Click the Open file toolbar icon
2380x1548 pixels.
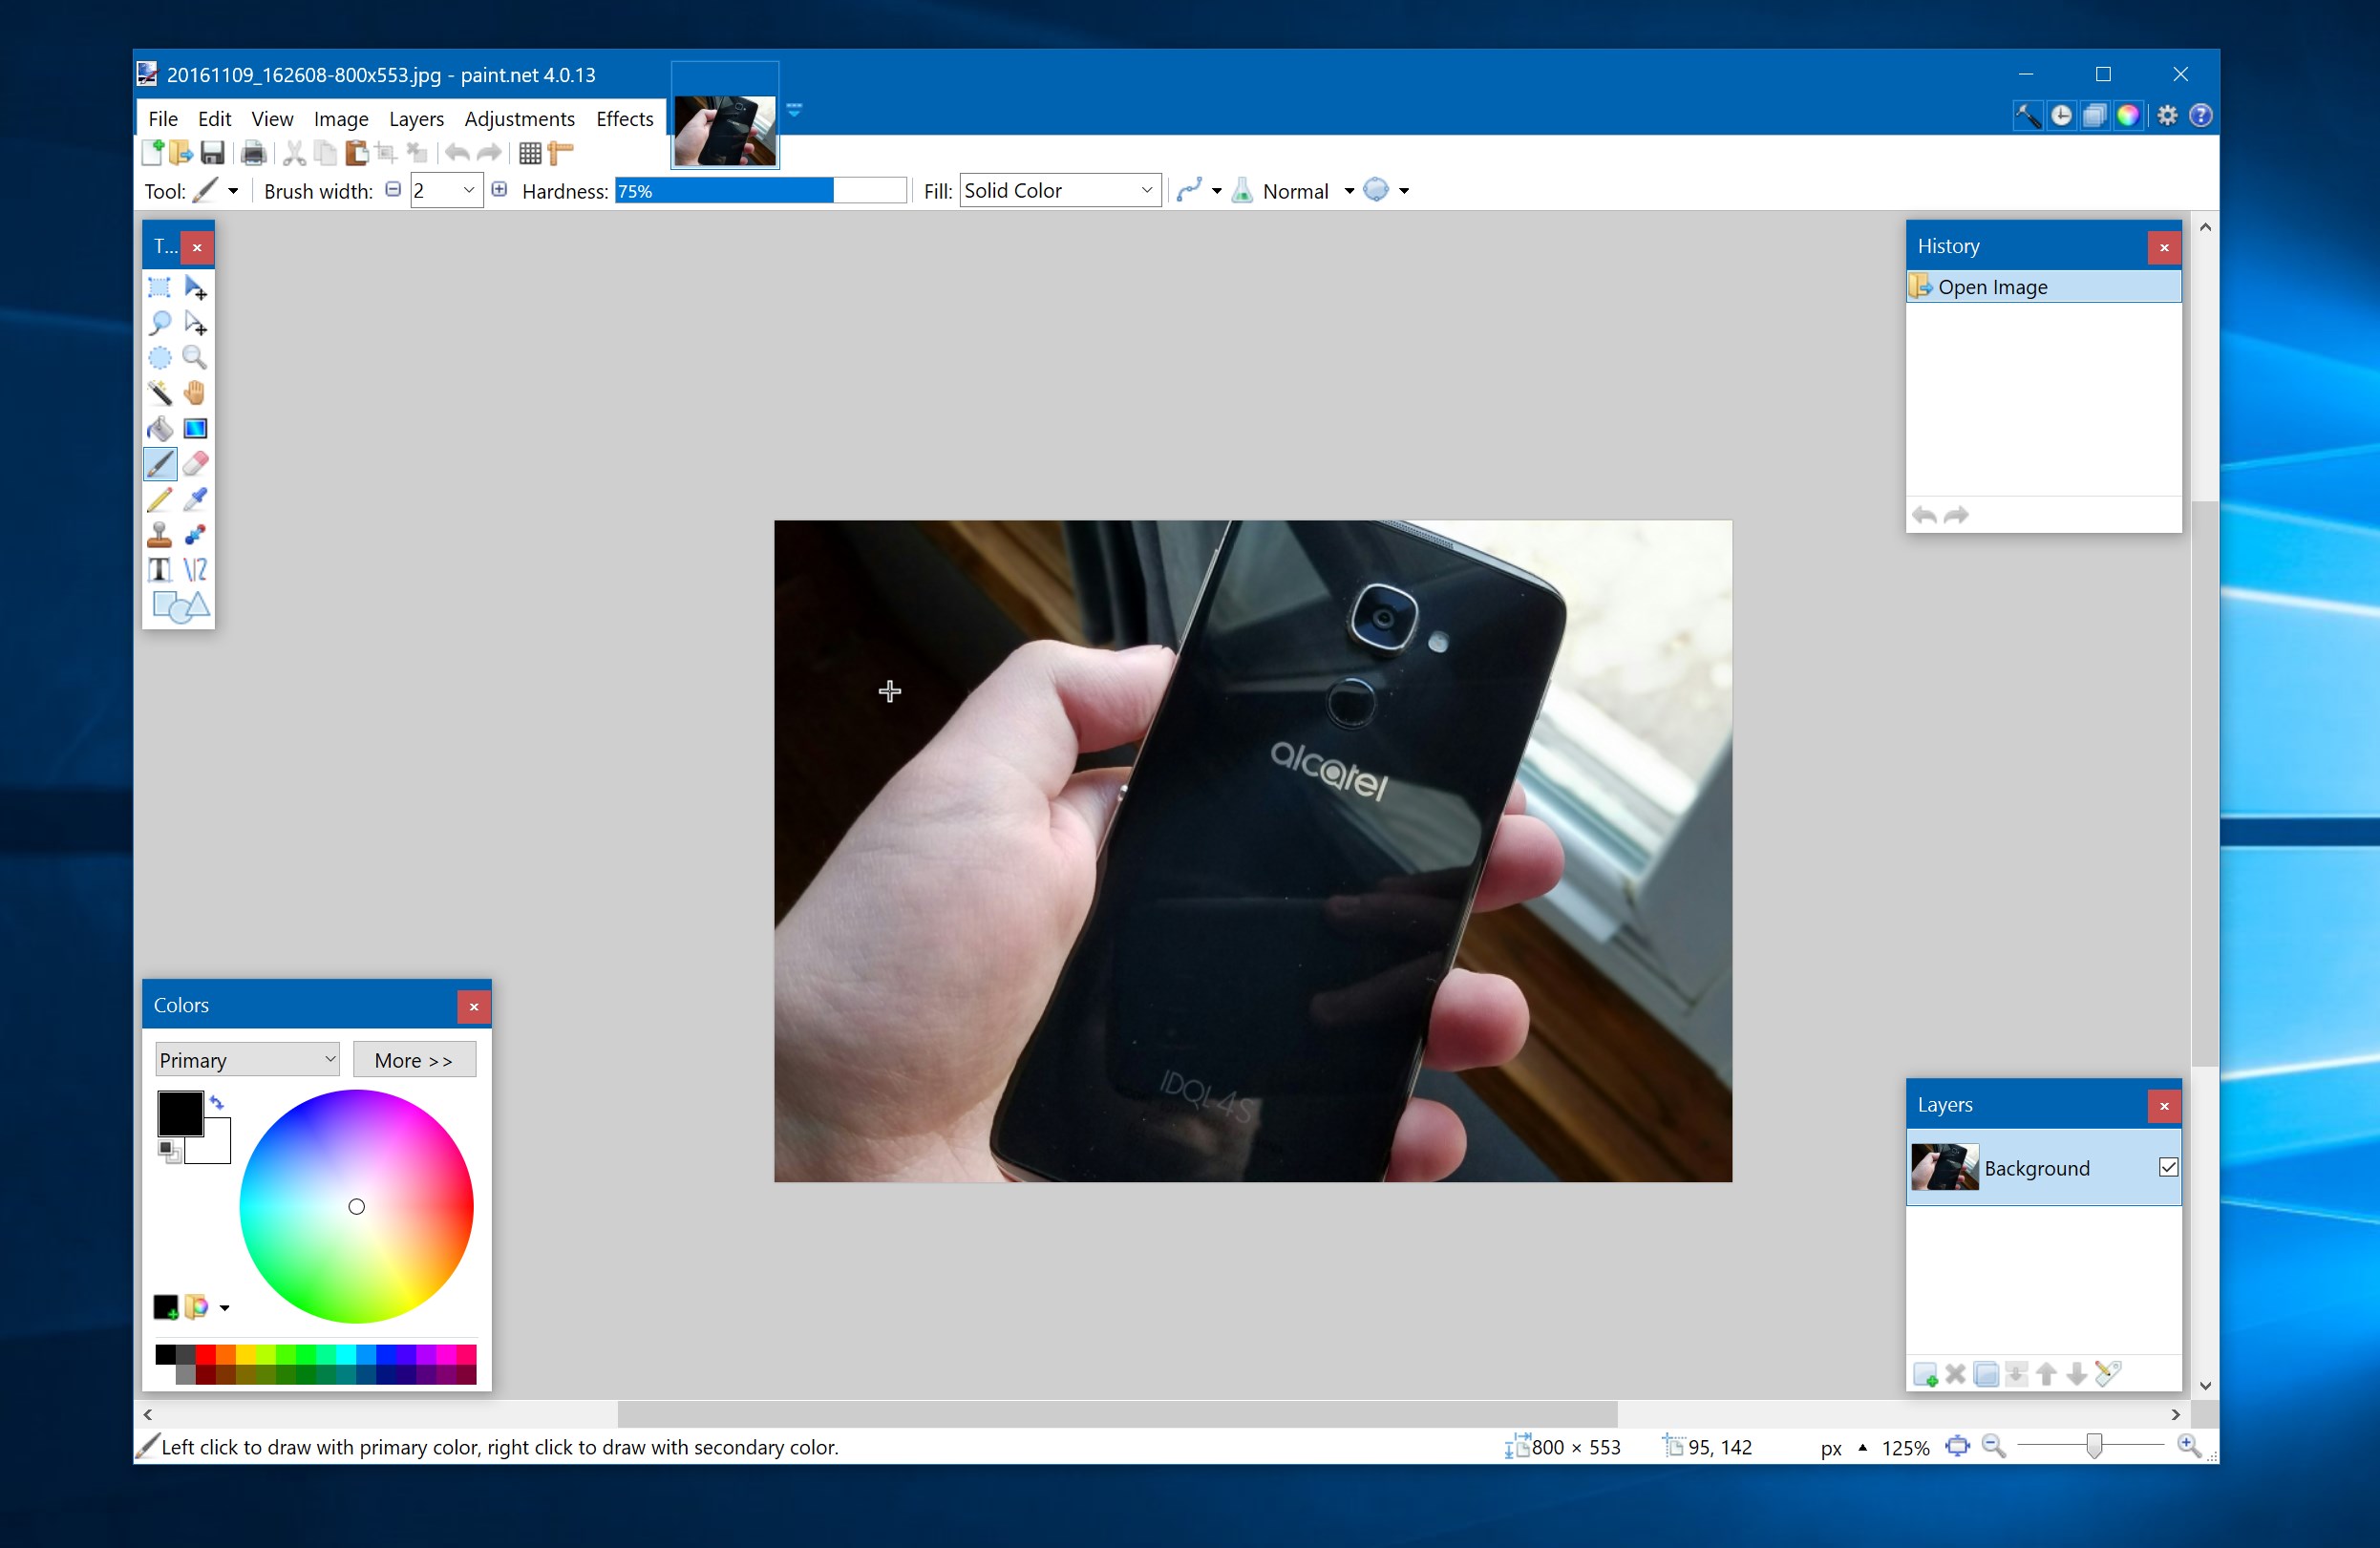coord(181,153)
